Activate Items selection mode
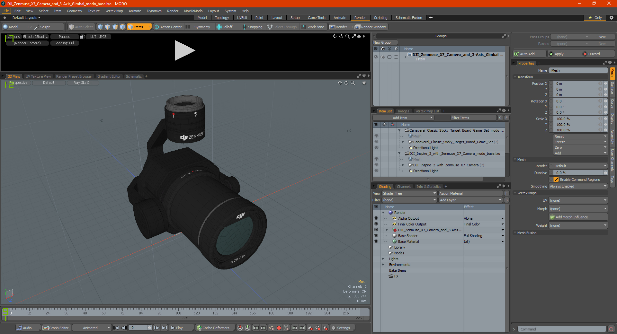Screen dimensions: 617x334 pyautogui.click(x=139, y=27)
